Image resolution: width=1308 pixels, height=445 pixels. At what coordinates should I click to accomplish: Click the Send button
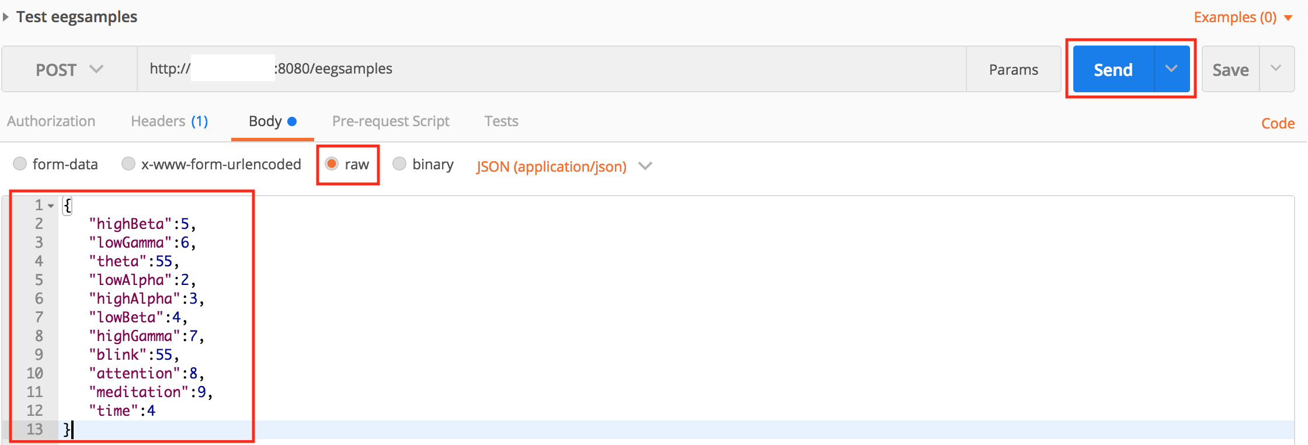coord(1113,68)
